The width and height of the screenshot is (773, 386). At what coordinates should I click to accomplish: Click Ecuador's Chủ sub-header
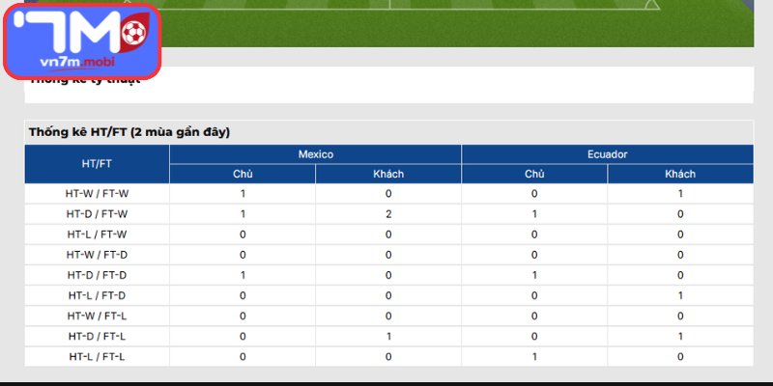534,174
